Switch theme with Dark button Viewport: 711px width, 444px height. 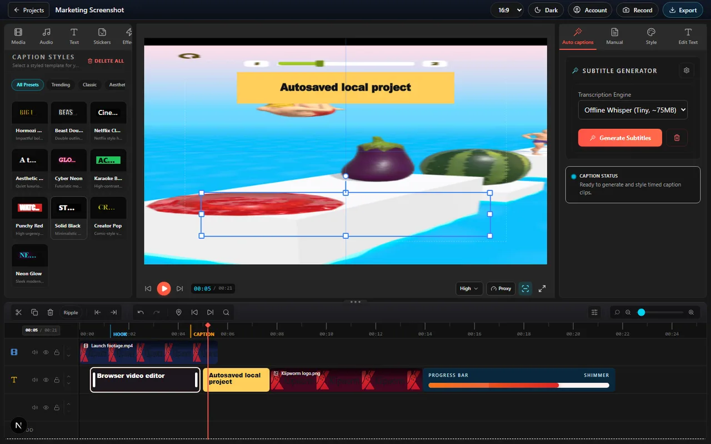tap(545, 10)
